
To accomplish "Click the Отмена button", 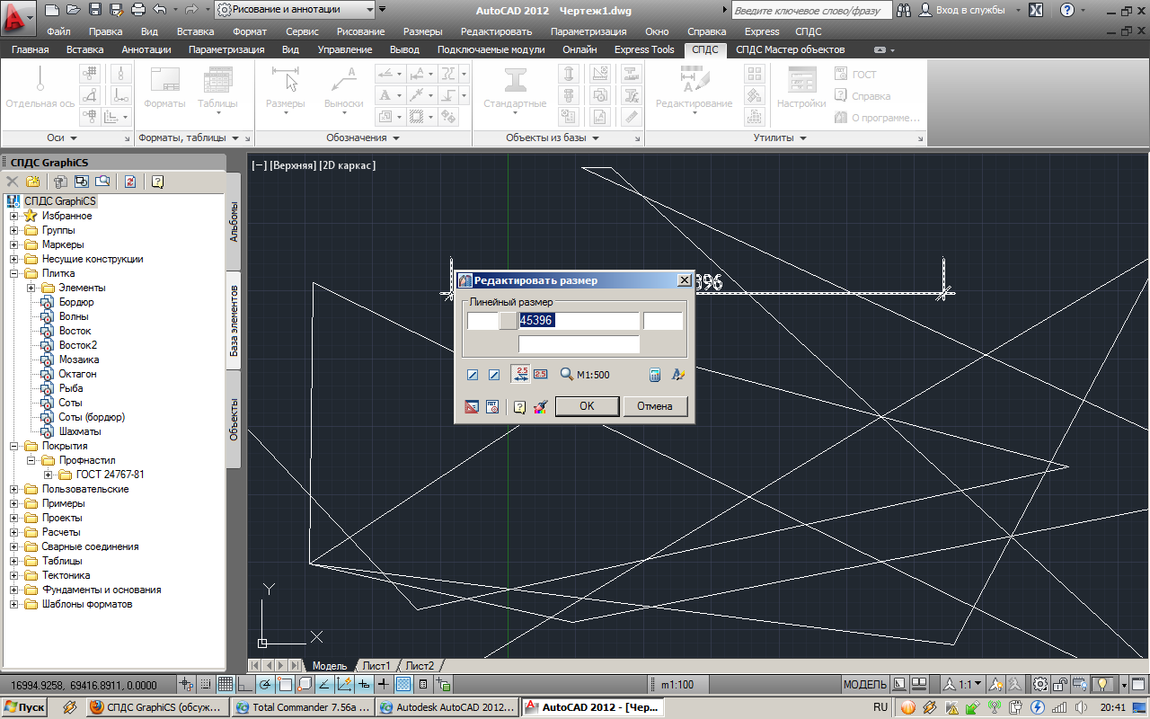I will click(655, 406).
